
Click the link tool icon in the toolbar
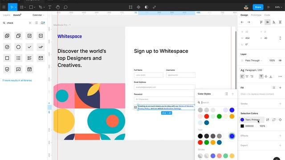point(155,7)
